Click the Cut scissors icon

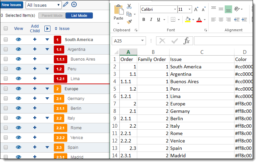(x=129, y=6)
